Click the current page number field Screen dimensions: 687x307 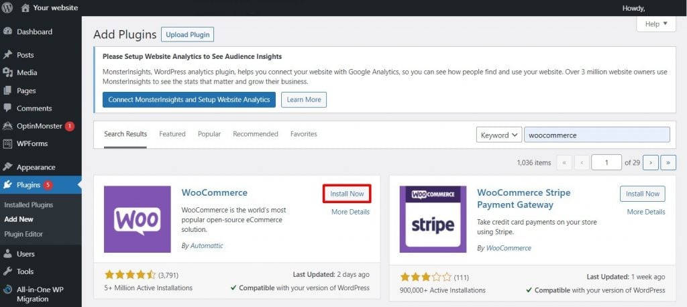click(606, 162)
